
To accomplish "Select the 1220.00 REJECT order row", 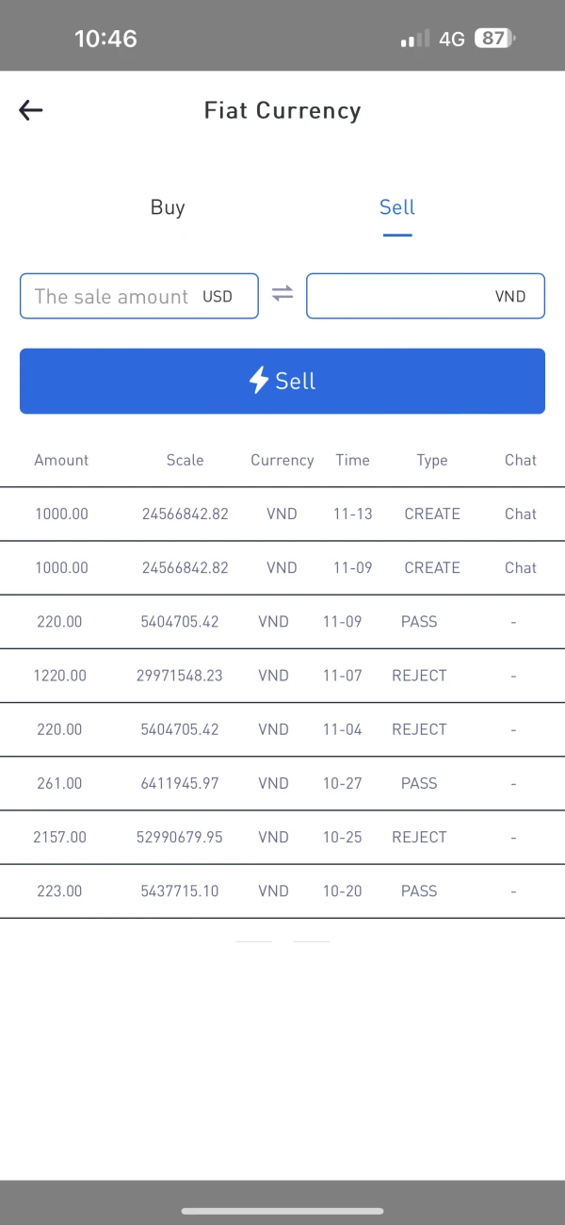I will pyautogui.click(x=282, y=676).
